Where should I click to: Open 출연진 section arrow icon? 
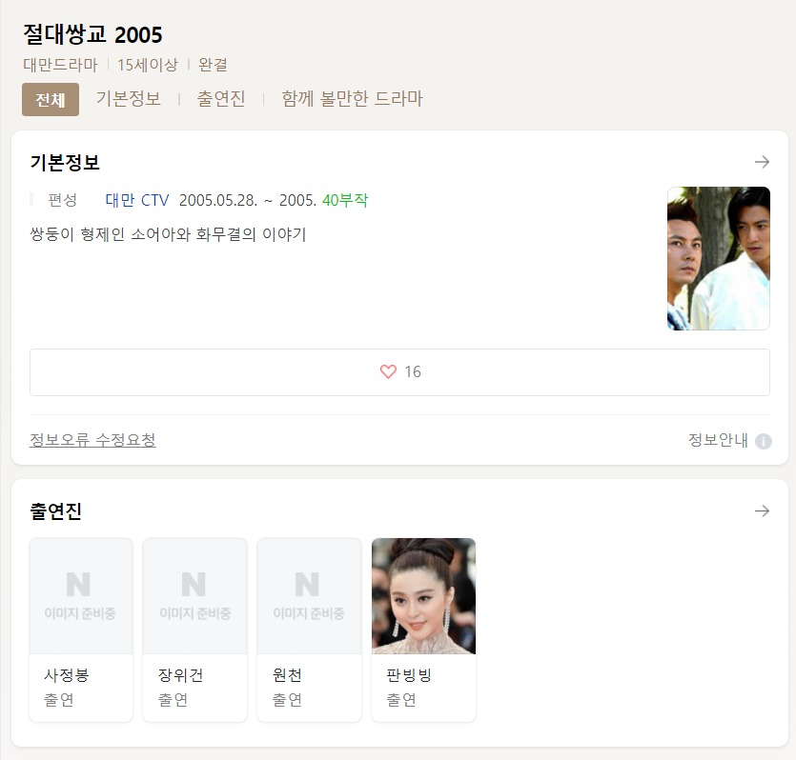[762, 511]
